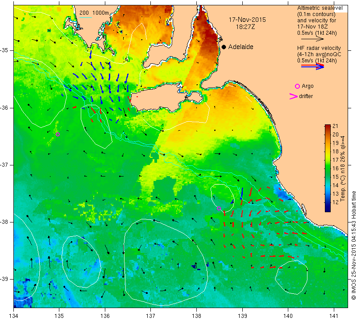The height and width of the screenshot is (321, 357).
Task: Click the longitude label 134
Action: [14, 316]
